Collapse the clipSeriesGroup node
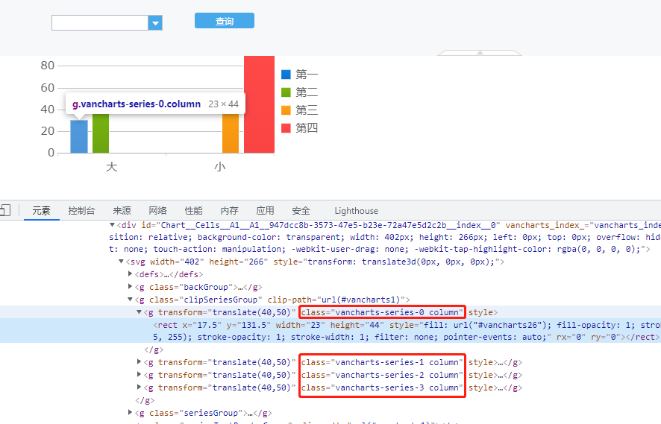 coord(131,300)
